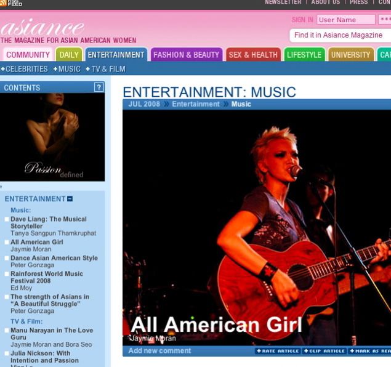Select the Music breadcrumb in article header
This screenshot has width=391, height=367.
click(241, 104)
